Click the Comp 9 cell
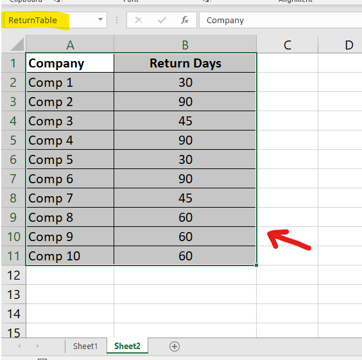362x360 pixels. tap(70, 237)
